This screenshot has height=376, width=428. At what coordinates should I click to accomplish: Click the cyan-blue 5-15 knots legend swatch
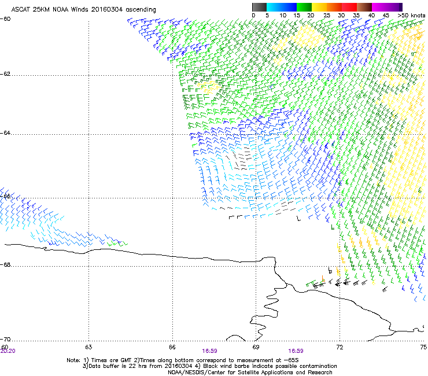282,7
